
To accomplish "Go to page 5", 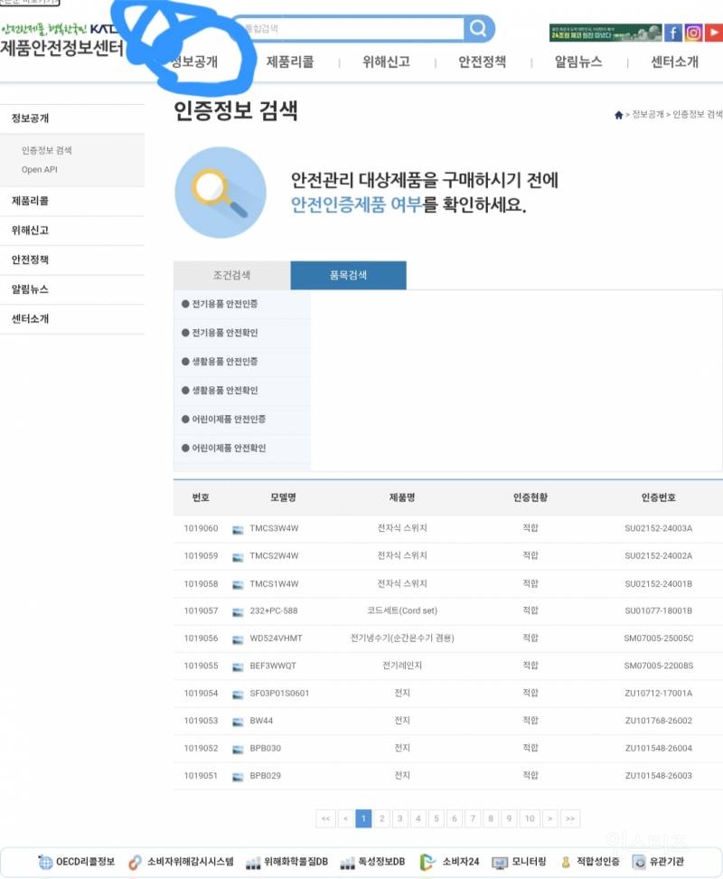I will (437, 819).
